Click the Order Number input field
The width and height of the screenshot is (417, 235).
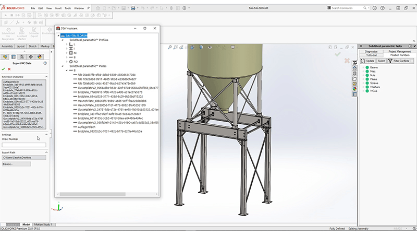tap(24, 145)
